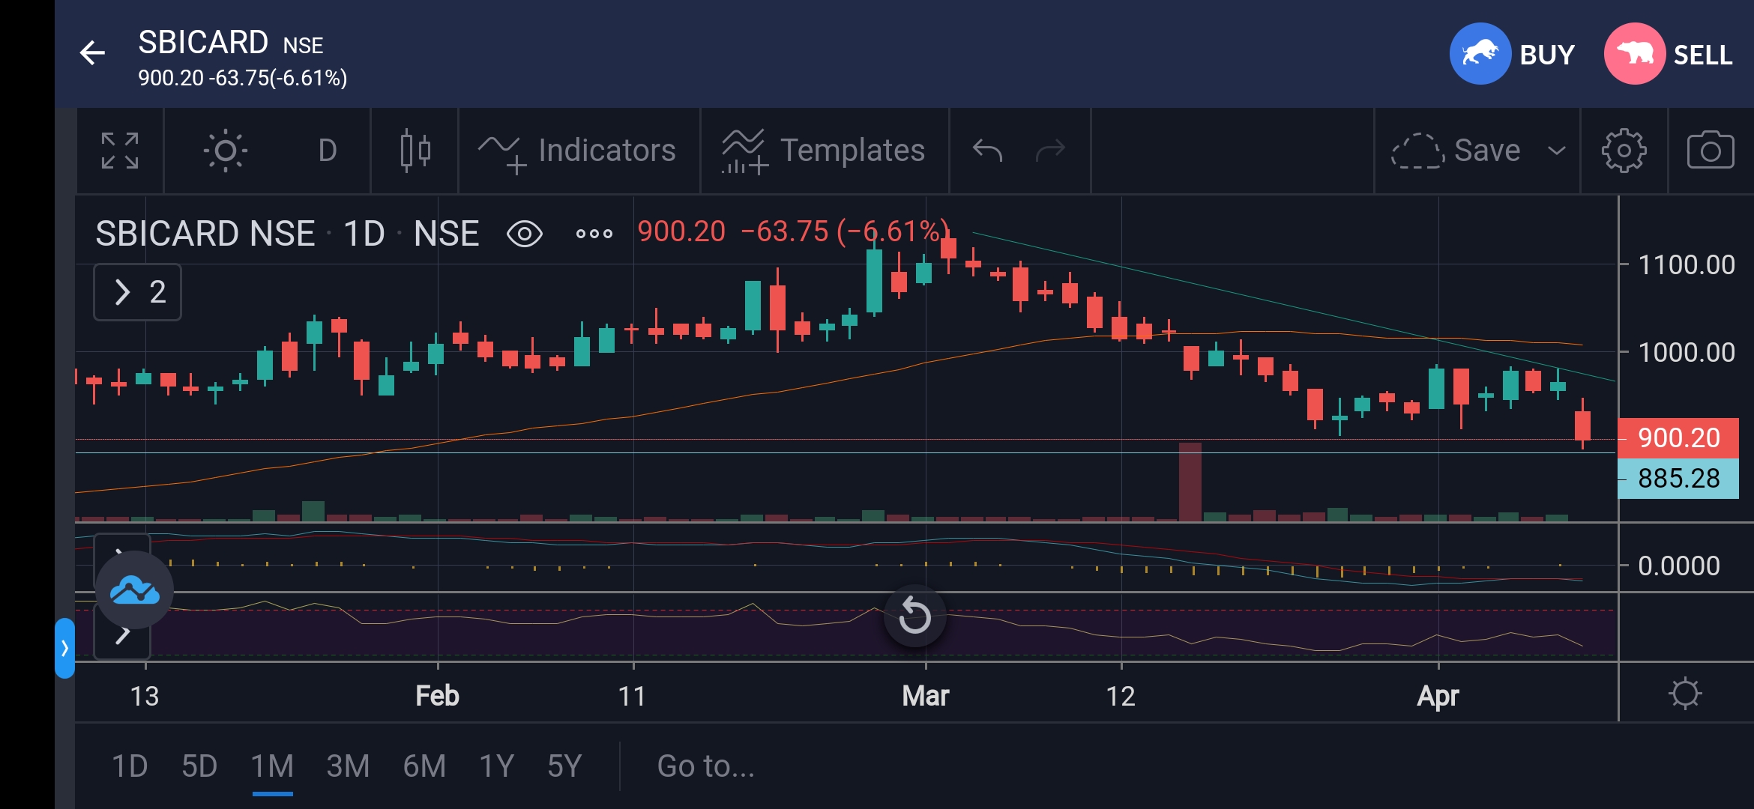This screenshot has height=809, width=1754.
Task: Click the Apr date axis label
Action: 1438,696
